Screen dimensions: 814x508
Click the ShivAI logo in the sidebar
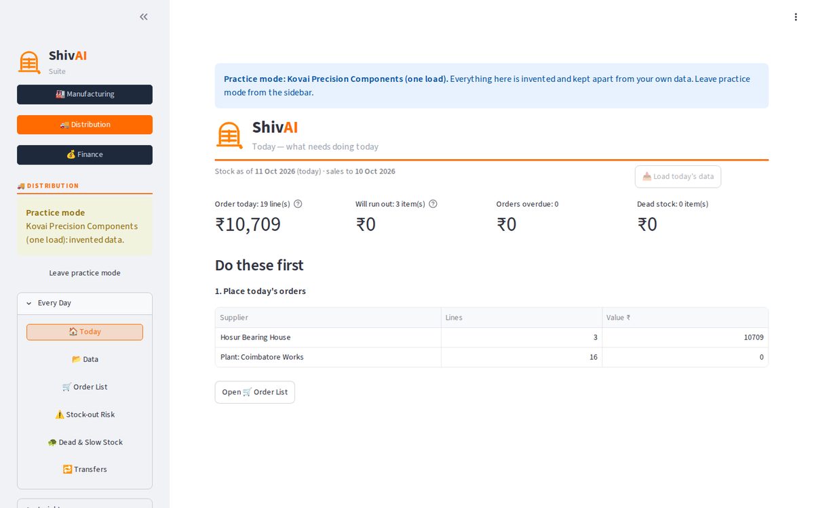[29, 62]
